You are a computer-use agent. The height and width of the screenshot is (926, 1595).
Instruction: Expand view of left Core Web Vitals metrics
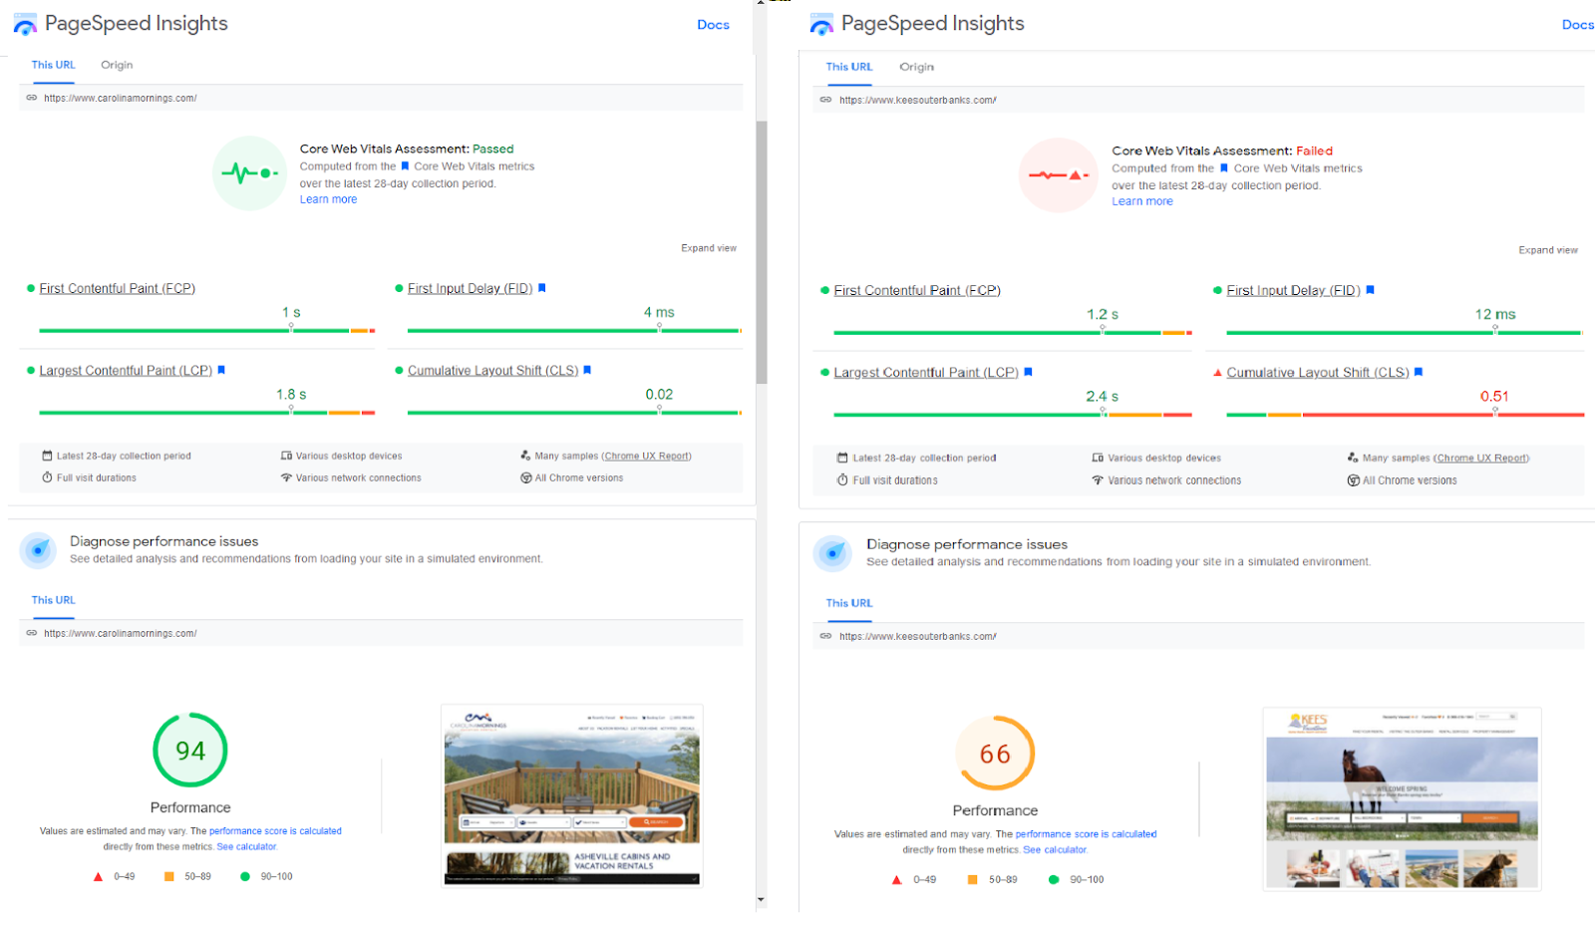pos(709,248)
